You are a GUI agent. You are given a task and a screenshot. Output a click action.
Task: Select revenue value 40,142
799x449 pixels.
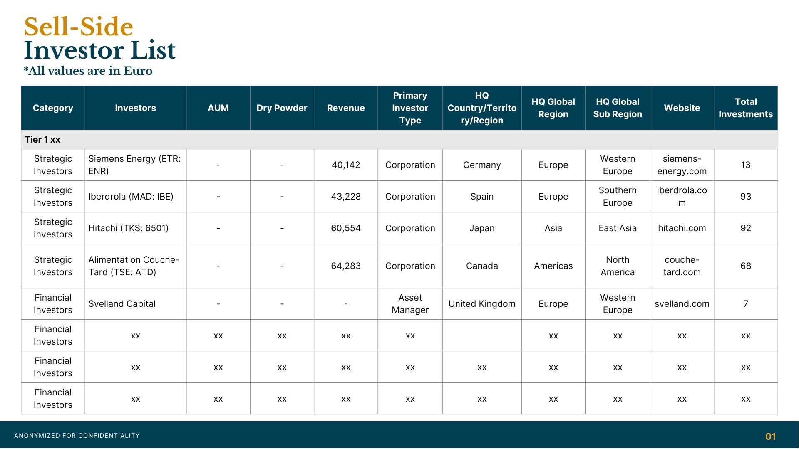click(x=346, y=165)
